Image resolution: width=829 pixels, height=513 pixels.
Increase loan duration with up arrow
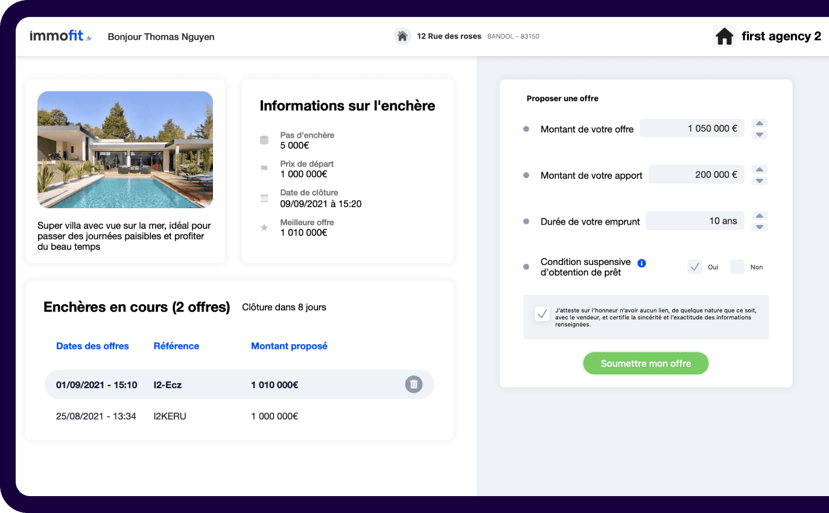[760, 215]
